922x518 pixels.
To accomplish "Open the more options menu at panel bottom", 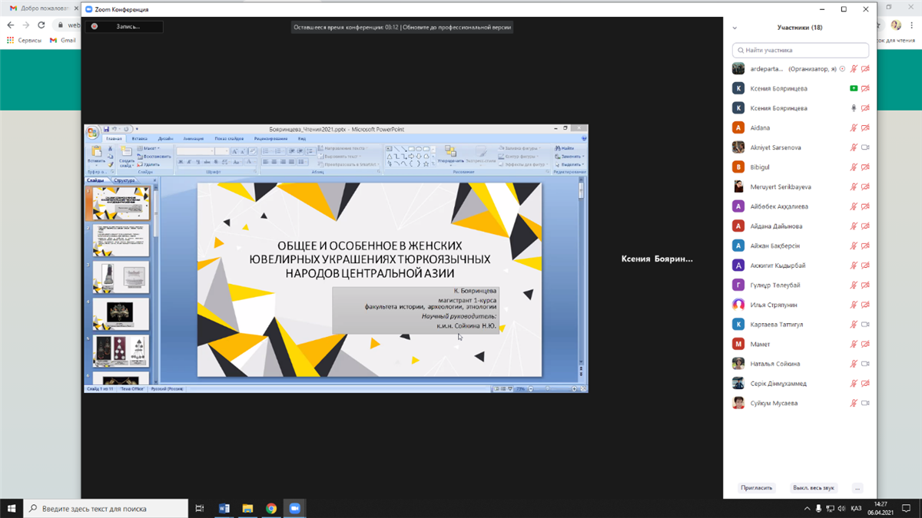I will pos(857,488).
